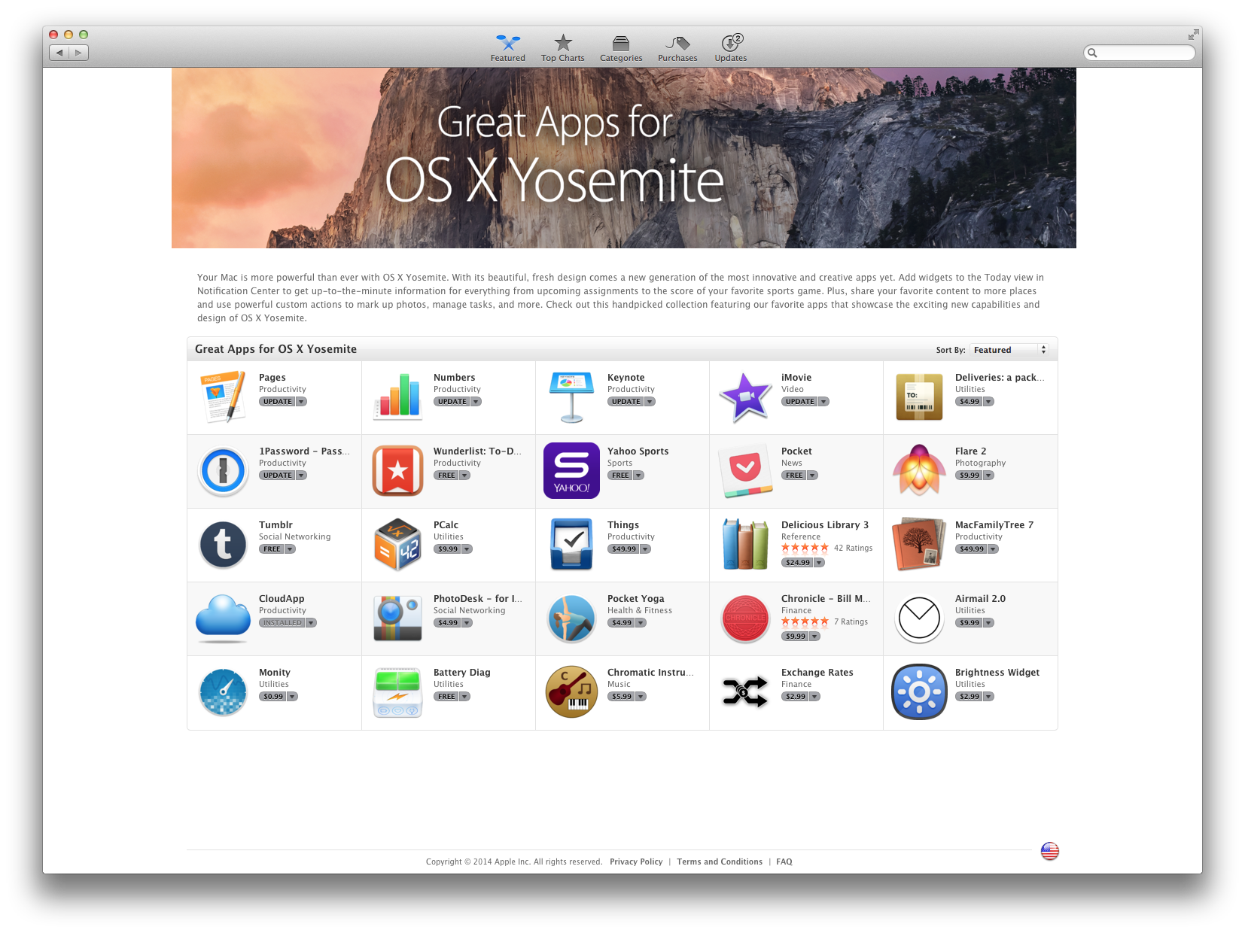
Task: Open the Privacy Policy link
Action: pyautogui.click(x=636, y=862)
